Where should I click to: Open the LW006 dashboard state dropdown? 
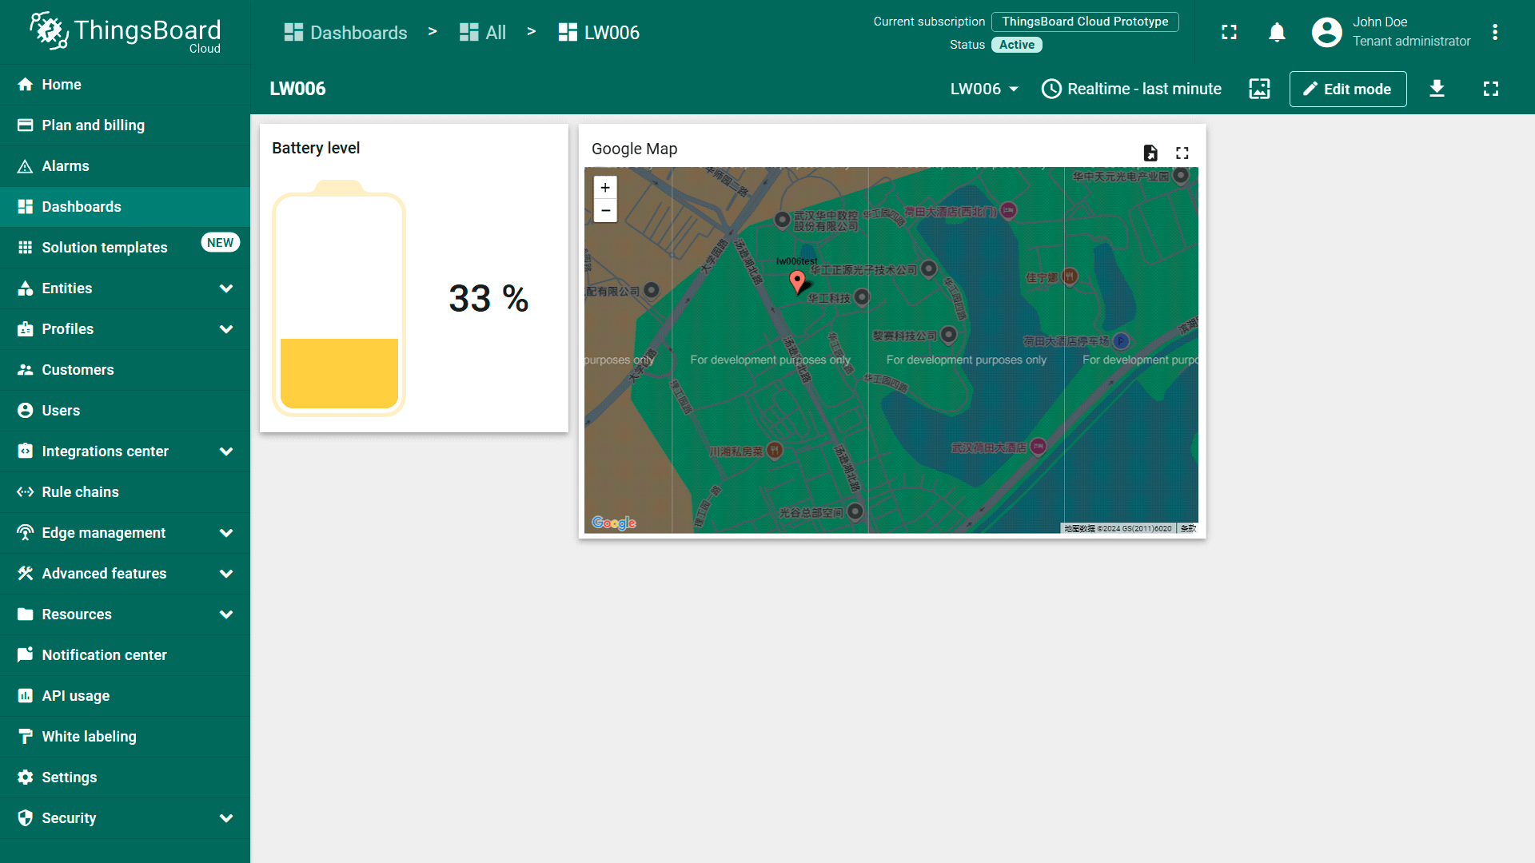[x=984, y=89]
